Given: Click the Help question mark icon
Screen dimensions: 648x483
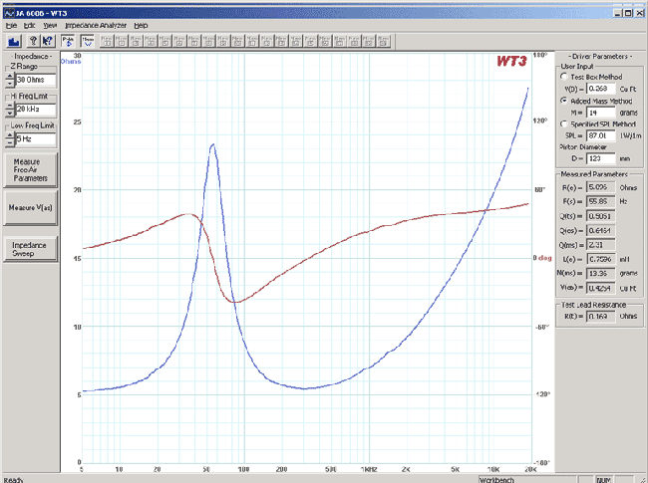Looking at the screenshot, I should (33, 41).
